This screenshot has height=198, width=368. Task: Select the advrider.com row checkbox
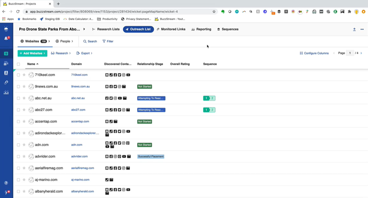pos(19,156)
